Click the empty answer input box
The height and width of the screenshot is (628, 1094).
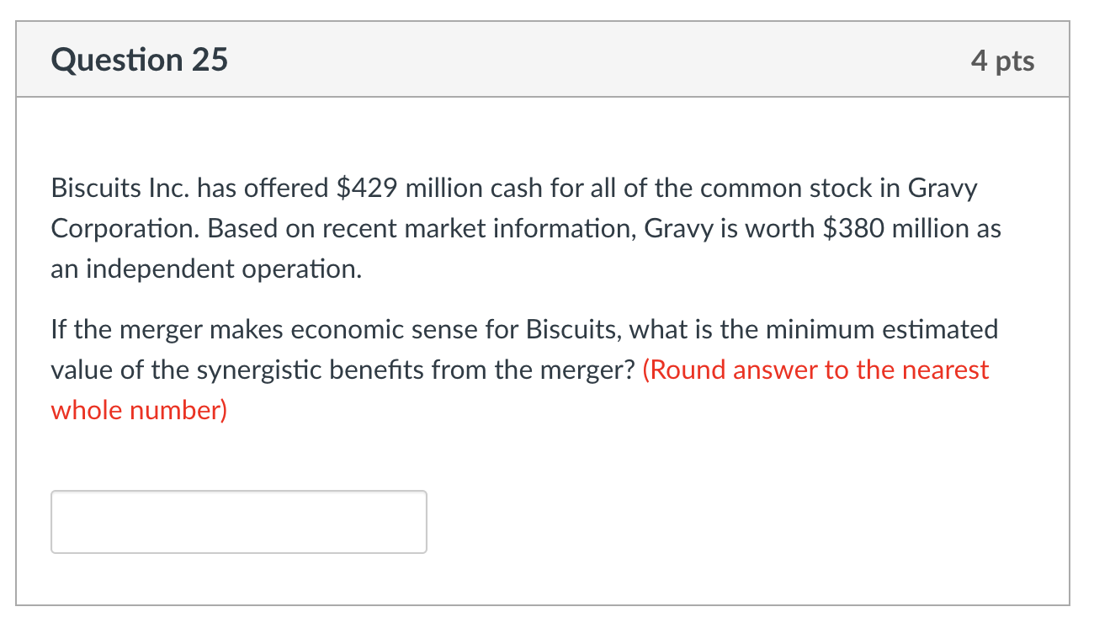(238, 522)
